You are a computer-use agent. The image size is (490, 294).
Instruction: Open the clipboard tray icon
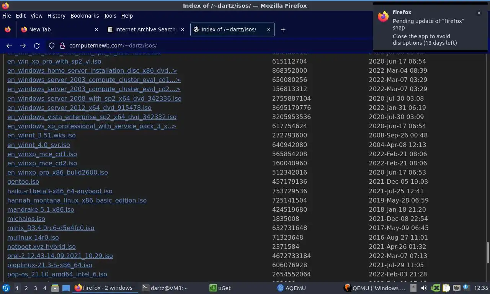pyautogui.click(x=446, y=288)
